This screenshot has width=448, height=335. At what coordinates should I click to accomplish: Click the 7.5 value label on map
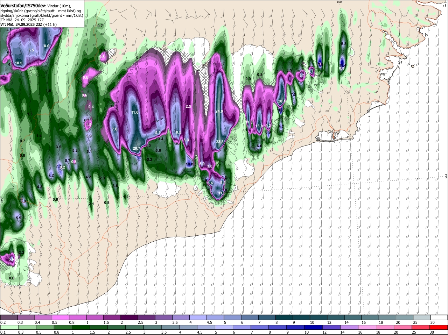pos(293,95)
